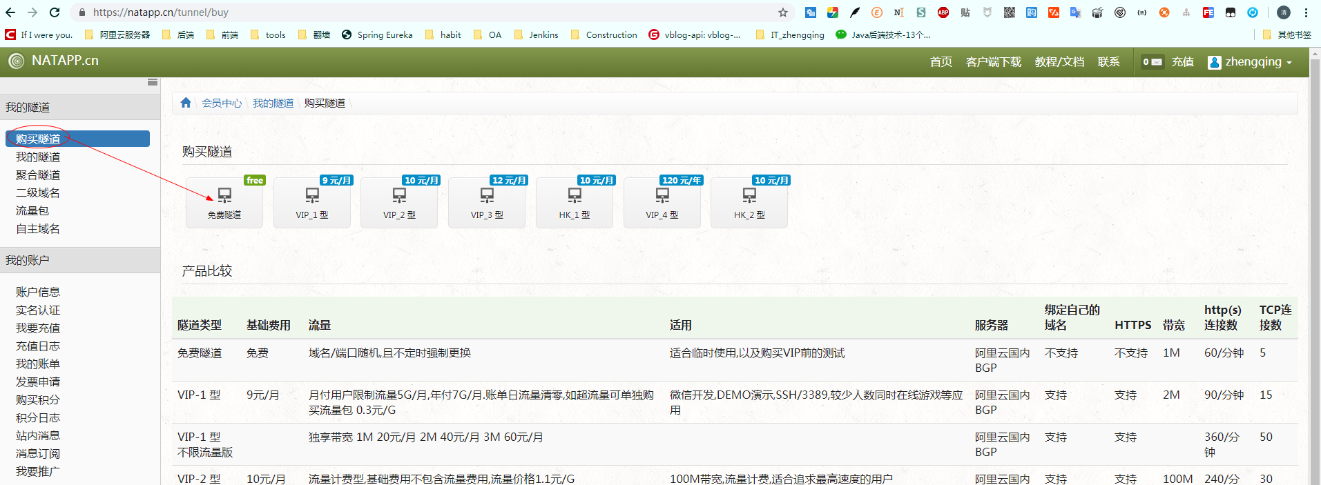Open the Chrome three-dot menu

[1306, 12]
